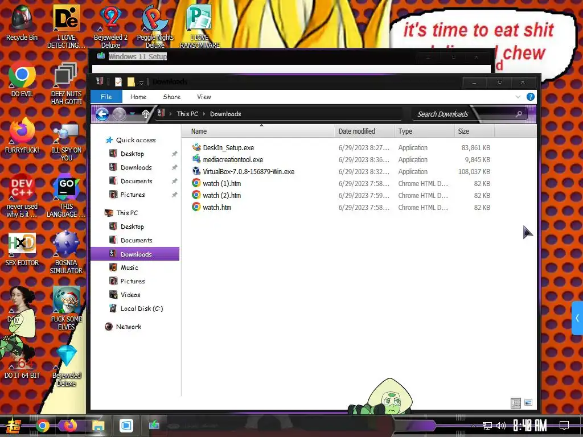Open the I LOVE RANSOMWARE desktop icon
583x437 pixels.
pyautogui.click(x=200, y=27)
